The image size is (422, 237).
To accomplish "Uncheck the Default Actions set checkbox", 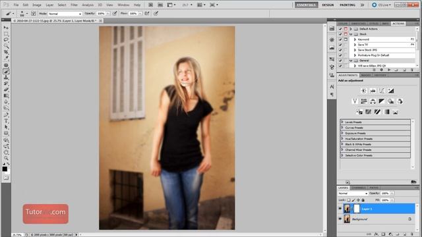I will coord(340,29).
